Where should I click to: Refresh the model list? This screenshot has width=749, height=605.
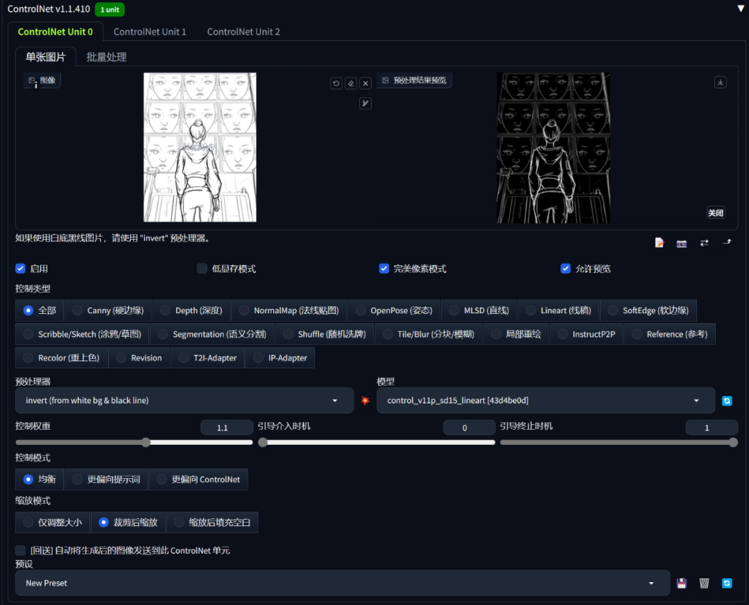[727, 401]
